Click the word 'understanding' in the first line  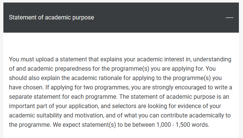tap(212, 59)
